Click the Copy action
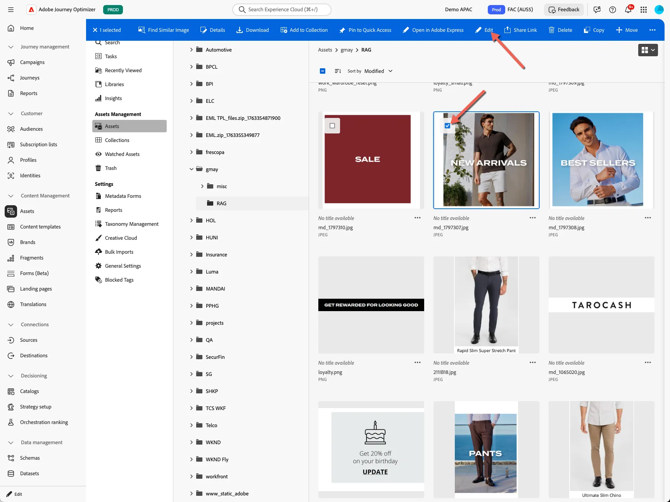Screen dimensions: 670x502 coord(594,30)
